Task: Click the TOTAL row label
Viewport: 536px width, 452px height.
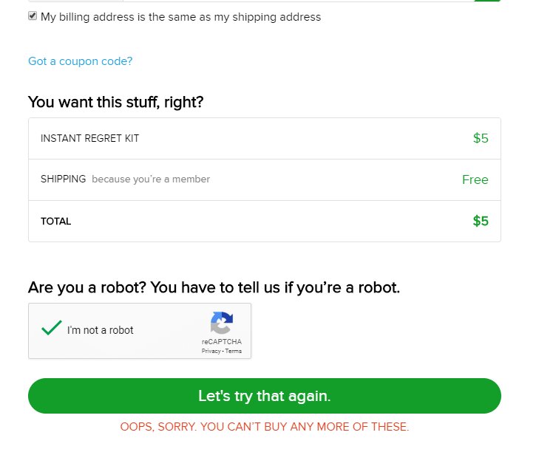Action: [x=56, y=221]
